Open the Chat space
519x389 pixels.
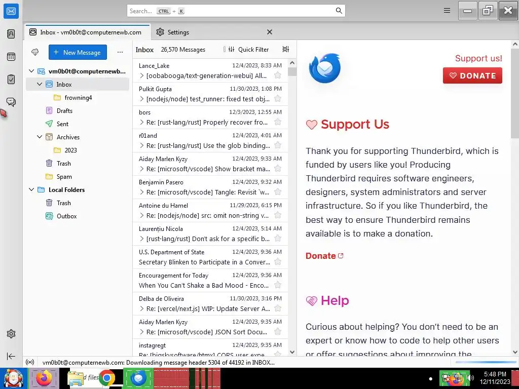tap(11, 102)
